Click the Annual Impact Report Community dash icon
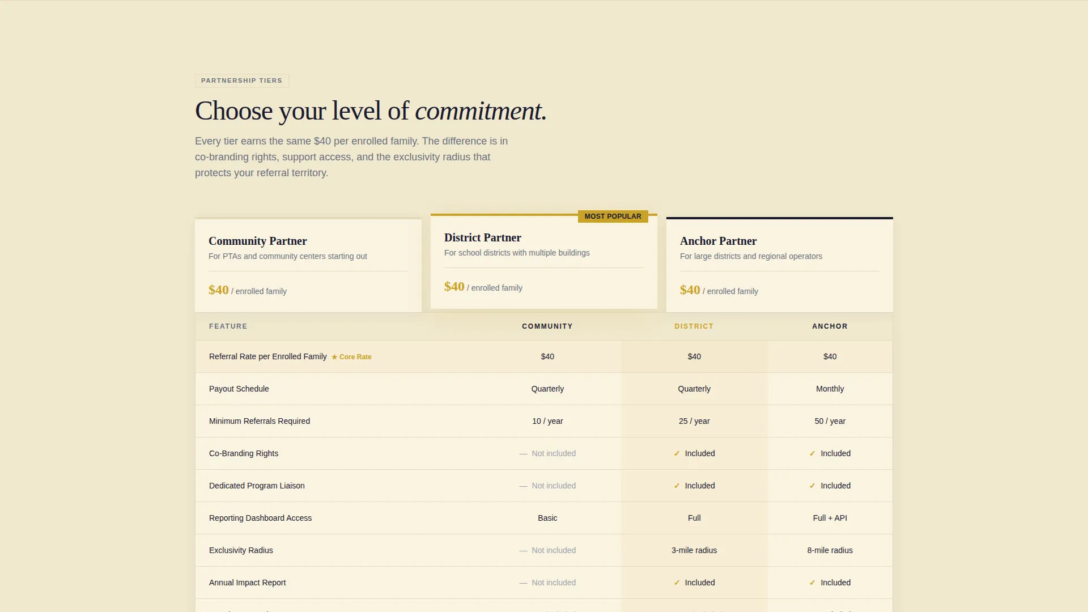 tap(523, 583)
